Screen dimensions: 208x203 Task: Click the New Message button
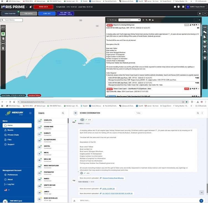(112, 20)
